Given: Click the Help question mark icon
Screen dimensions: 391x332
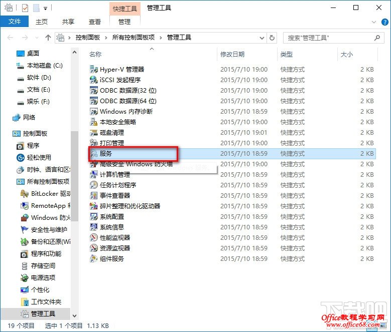Looking at the screenshot, I should point(385,22).
